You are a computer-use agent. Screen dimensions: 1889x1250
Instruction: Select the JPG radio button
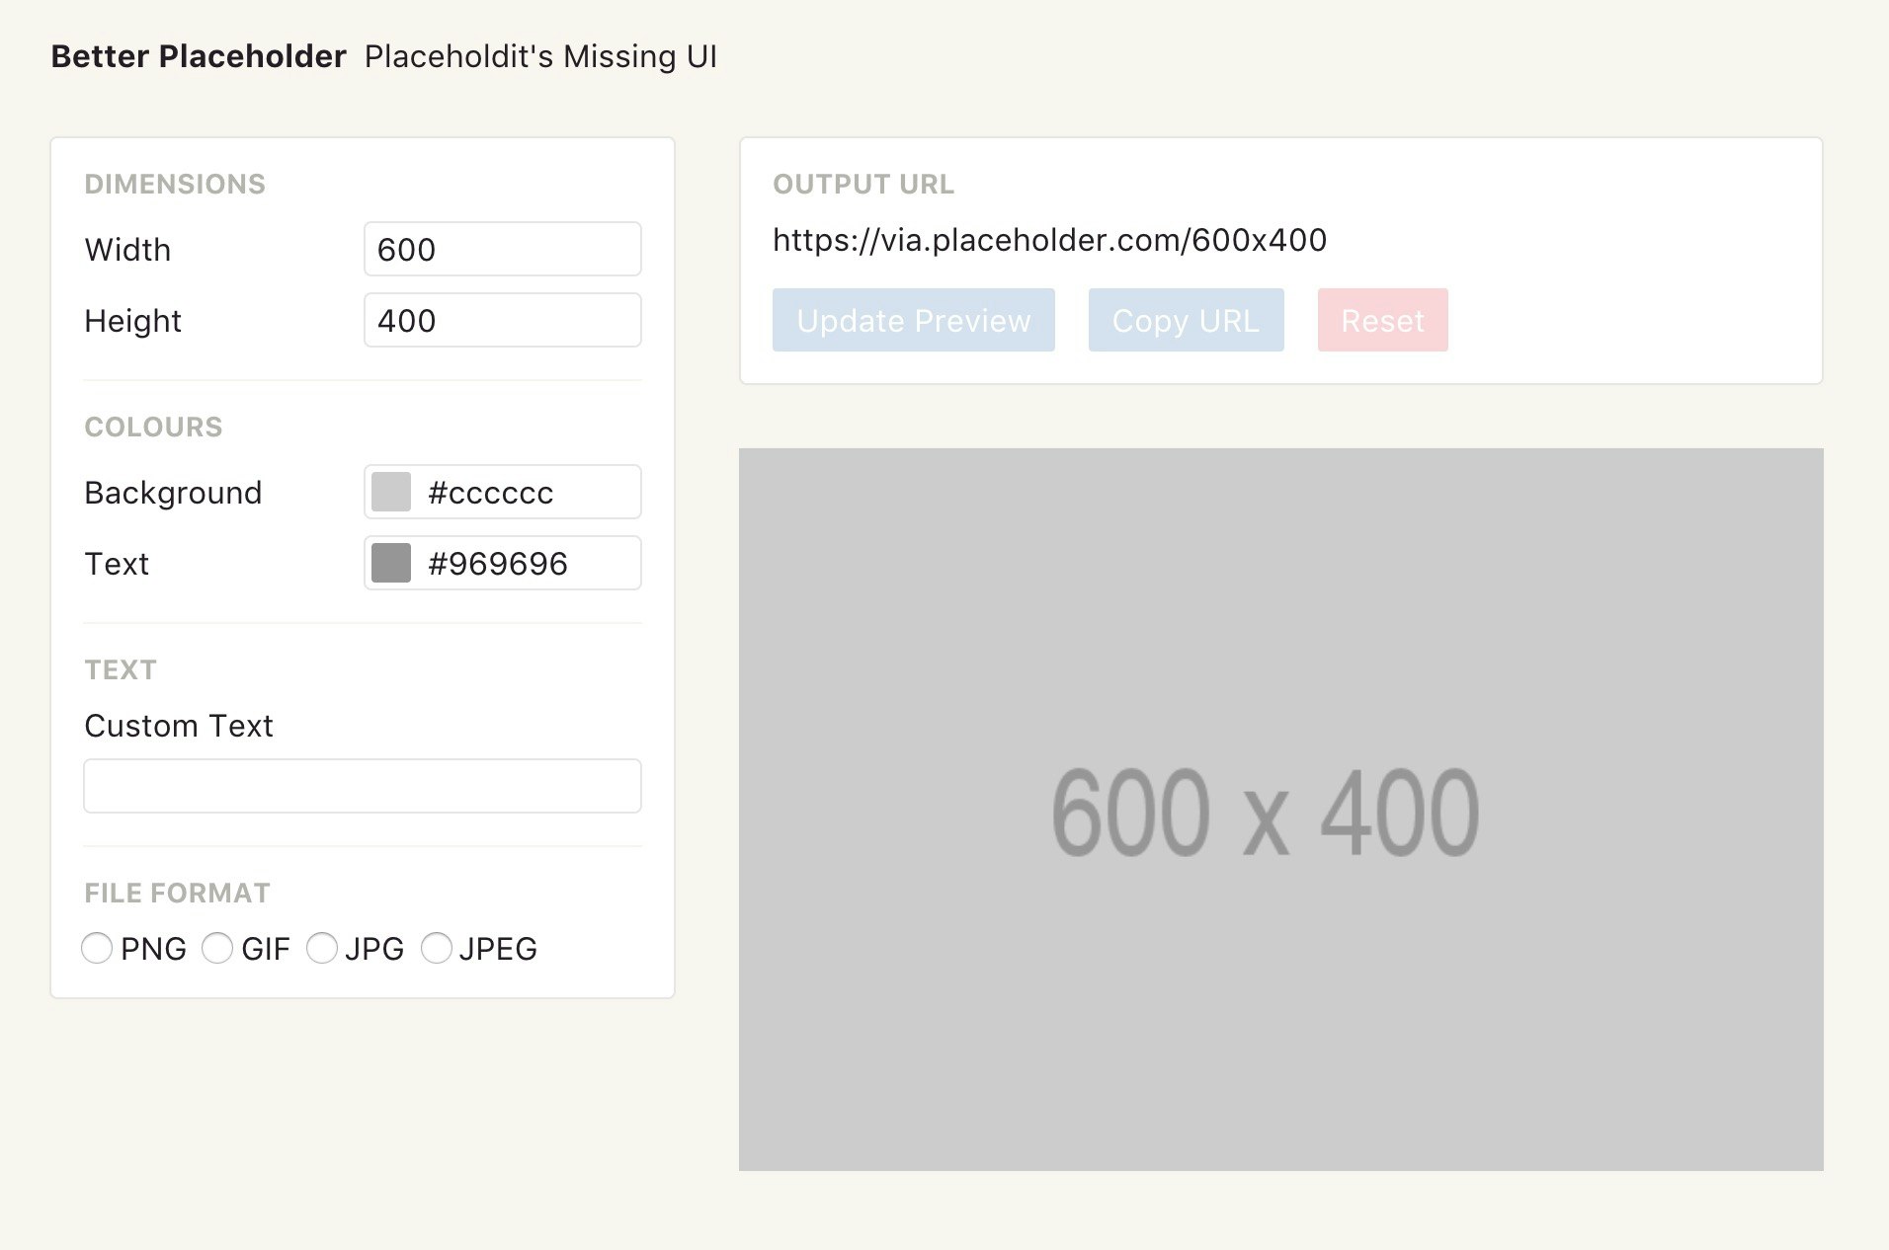click(x=322, y=948)
